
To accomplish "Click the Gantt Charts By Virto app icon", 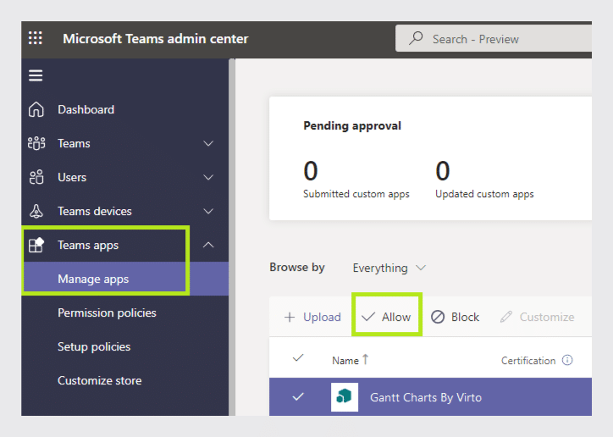I will coord(345,397).
